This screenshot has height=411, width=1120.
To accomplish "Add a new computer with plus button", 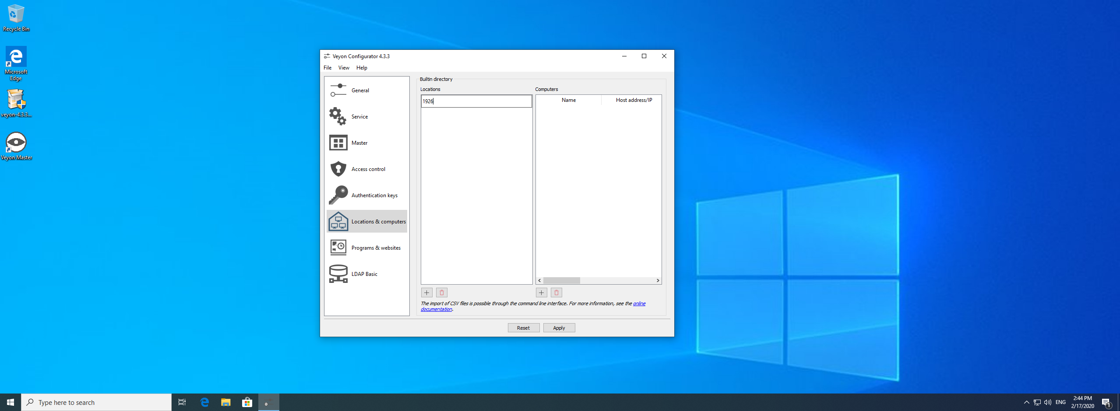I will (x=541, y=293).
